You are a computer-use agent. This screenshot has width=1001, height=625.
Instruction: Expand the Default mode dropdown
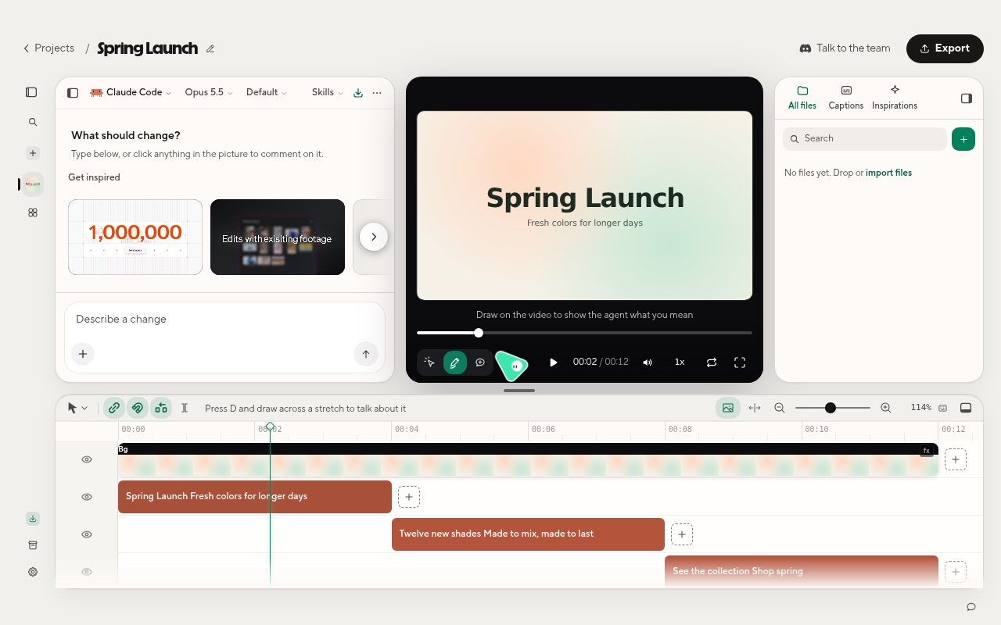(267, 92)
